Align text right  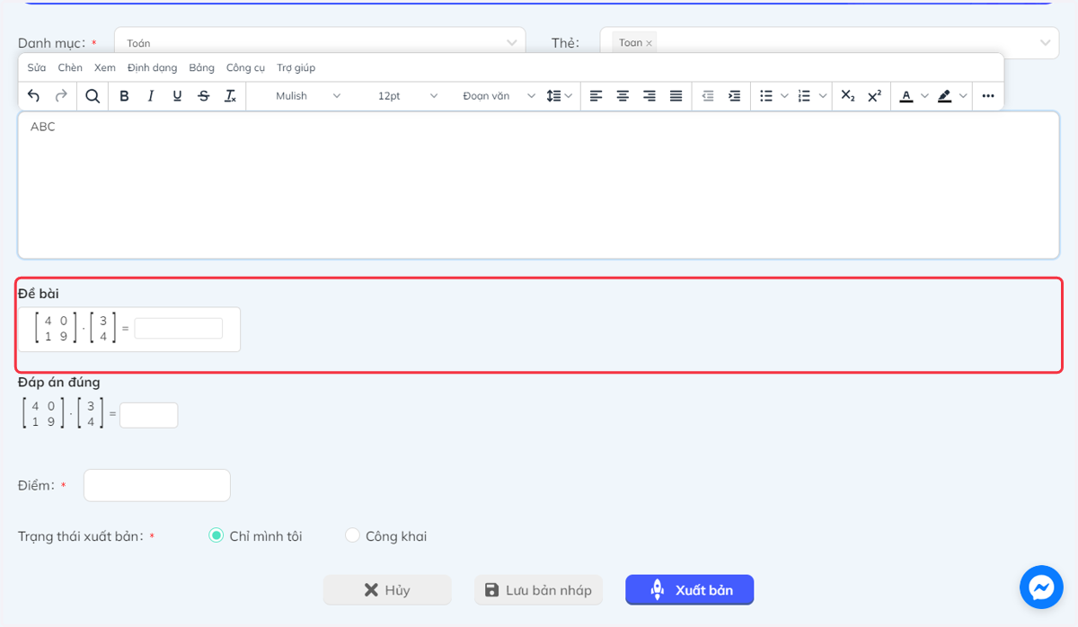click(x=649, y=96)
